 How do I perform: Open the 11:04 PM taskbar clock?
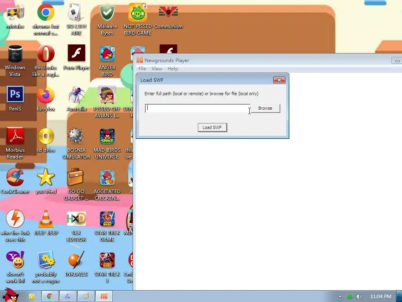pyautogui.click(x=381, y=296)
